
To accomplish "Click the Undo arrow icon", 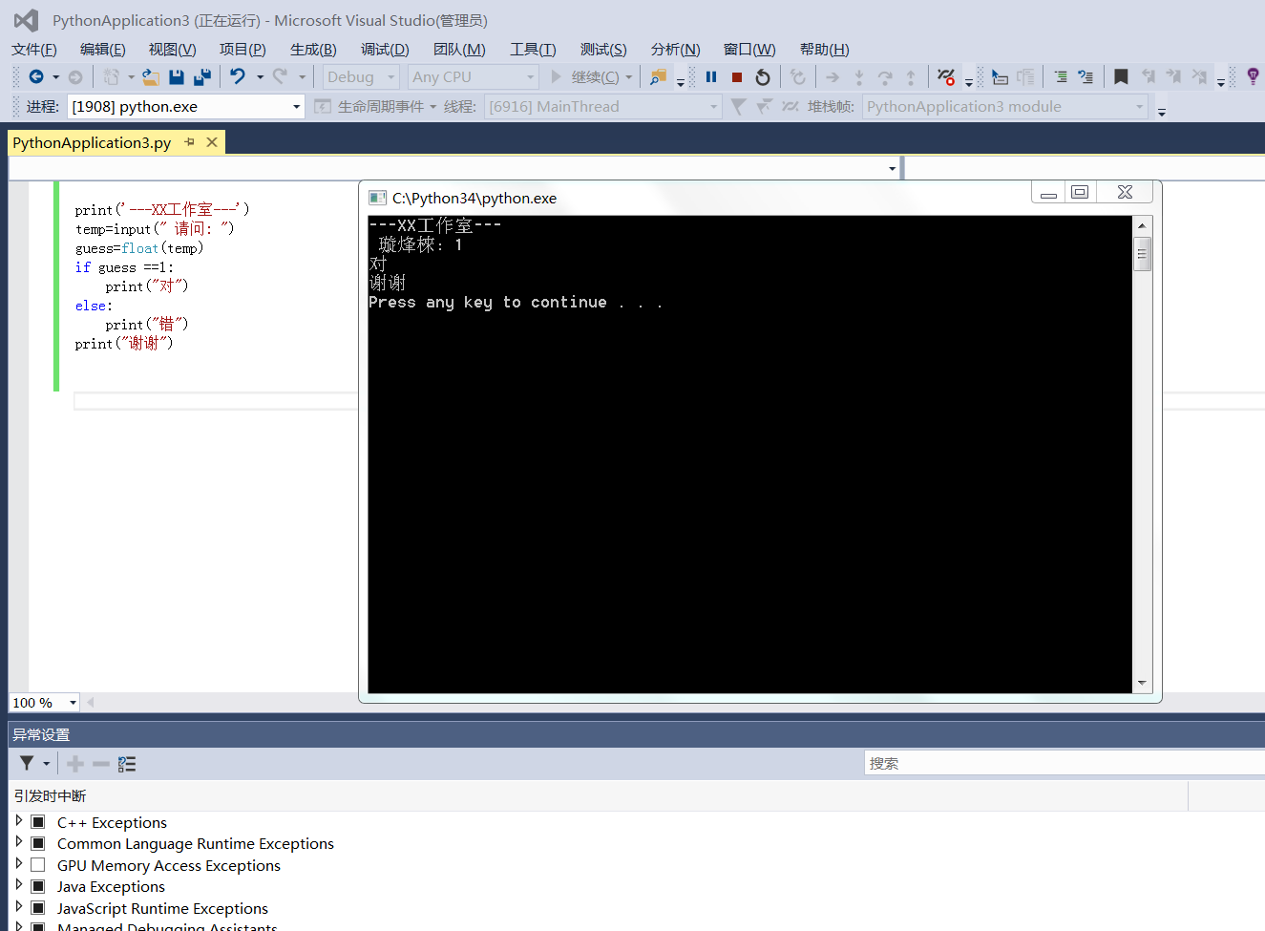I will [238, 76].
